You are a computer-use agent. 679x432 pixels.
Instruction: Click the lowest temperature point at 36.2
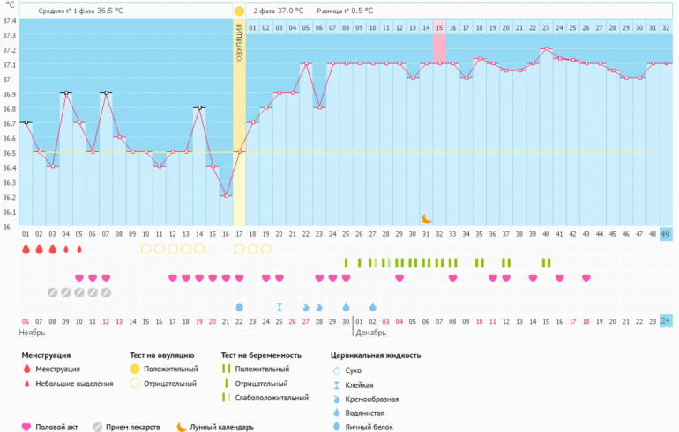(x=226, y=195)
